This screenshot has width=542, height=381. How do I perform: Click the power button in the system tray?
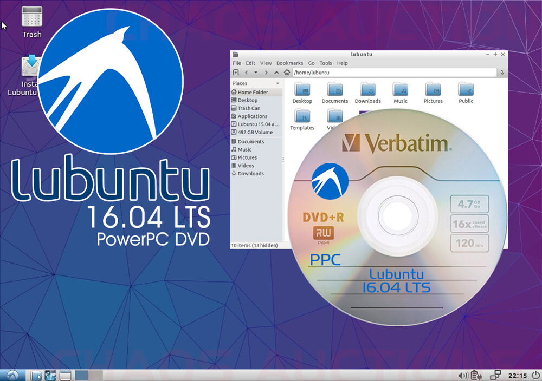pos(536,374)
